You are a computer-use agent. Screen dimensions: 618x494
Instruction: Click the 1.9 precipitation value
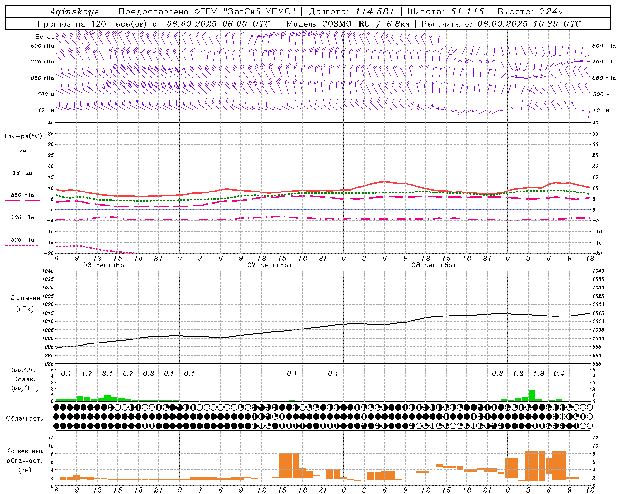click(x=538, y=374)
